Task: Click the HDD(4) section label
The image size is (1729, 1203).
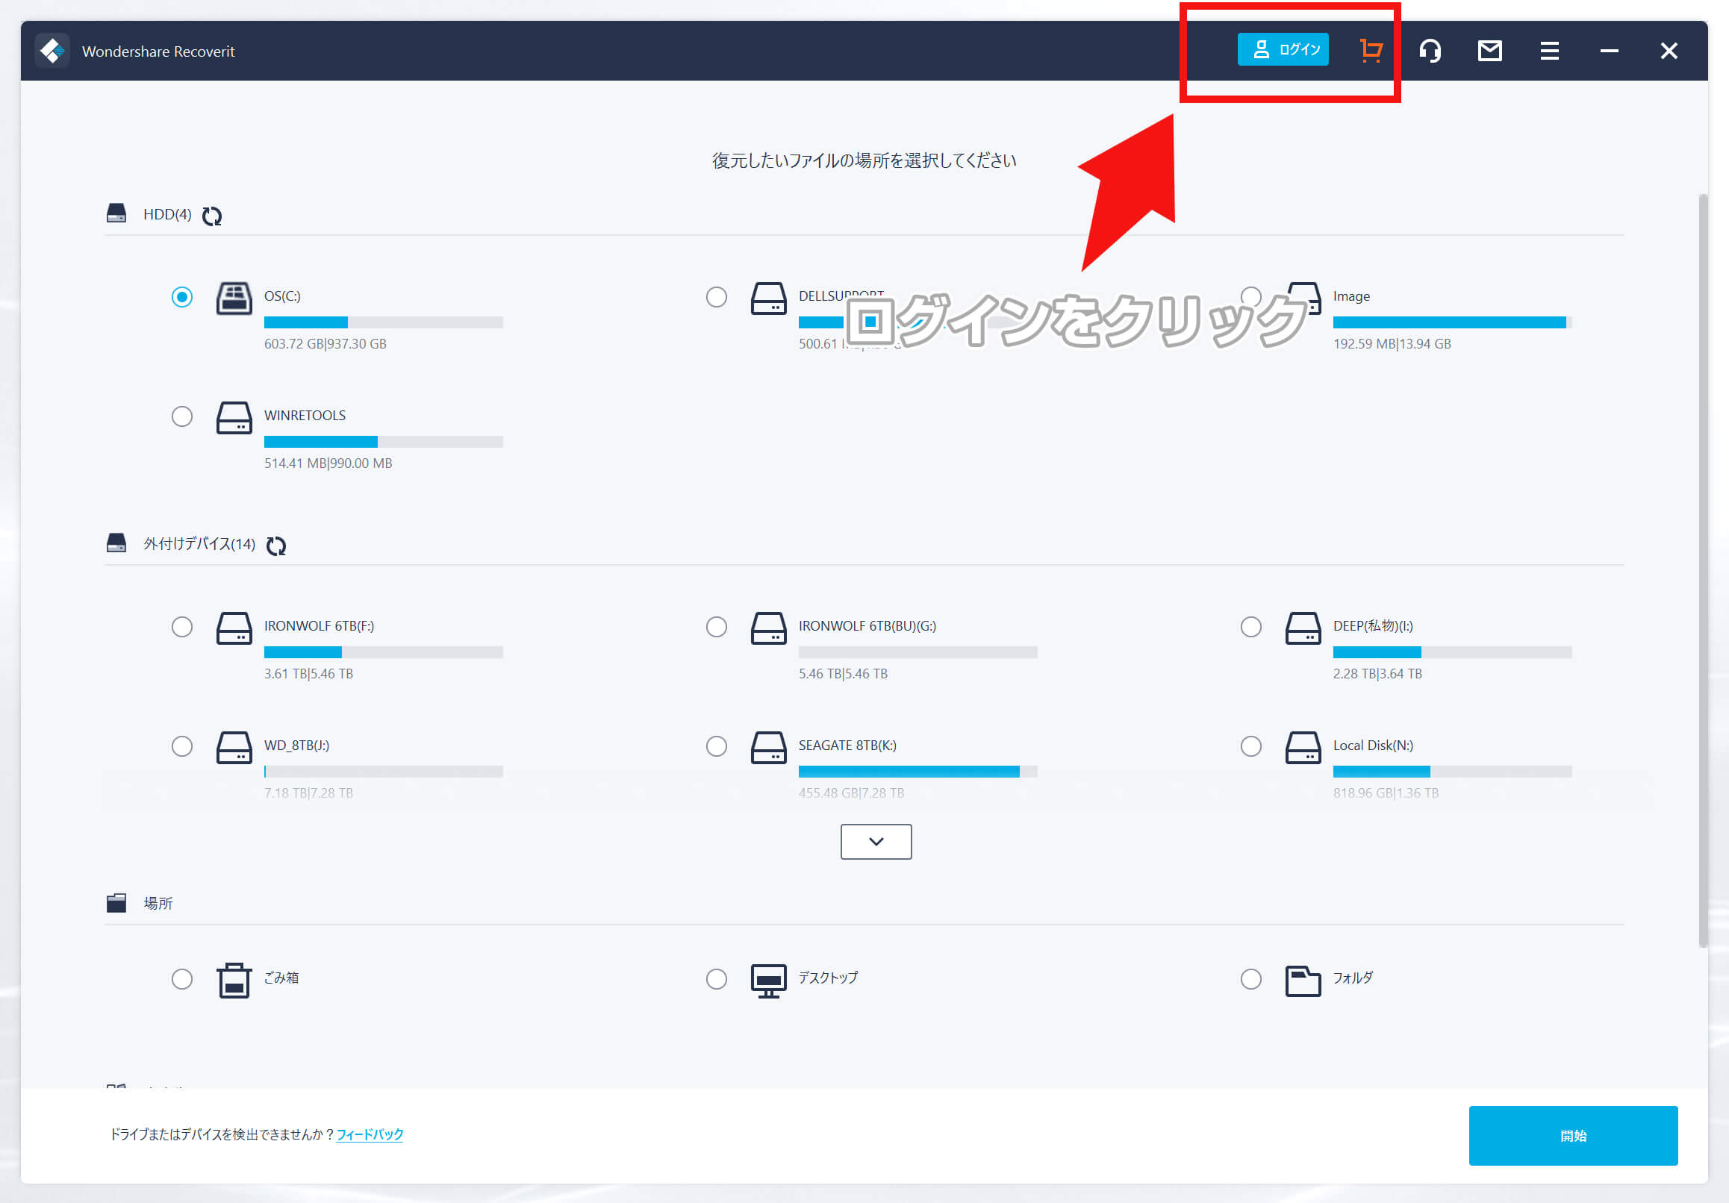Action: pyautogui.click(x=167, y=214)
